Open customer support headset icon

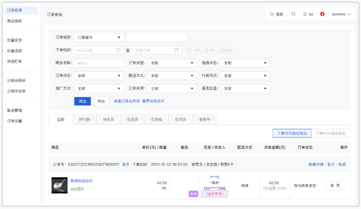[x=293, y=14]
